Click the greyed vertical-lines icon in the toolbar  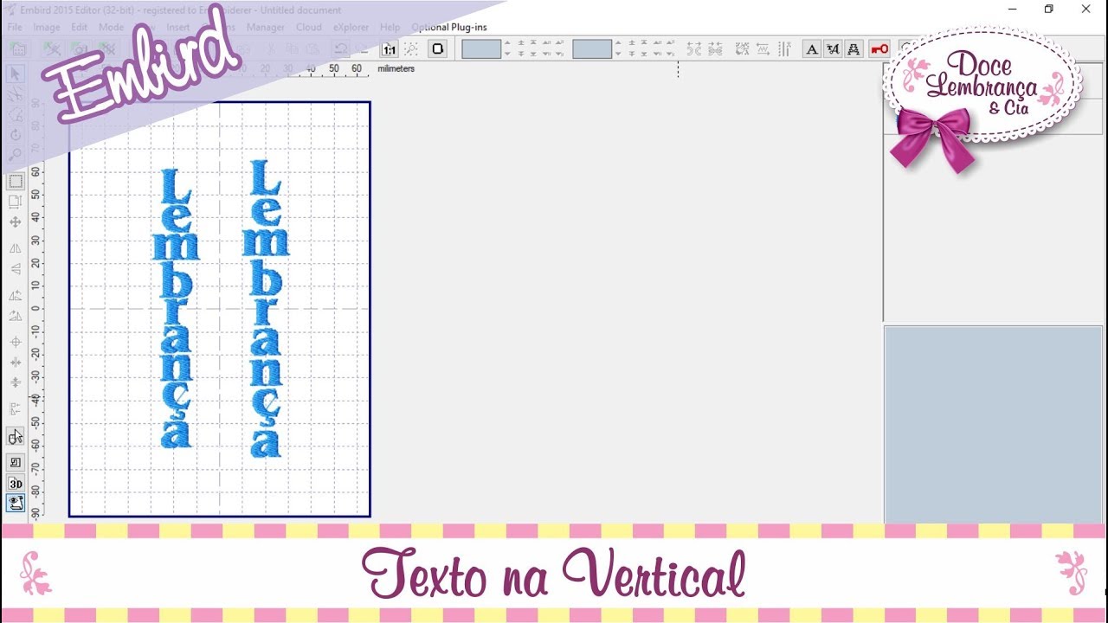coord(784,49)
